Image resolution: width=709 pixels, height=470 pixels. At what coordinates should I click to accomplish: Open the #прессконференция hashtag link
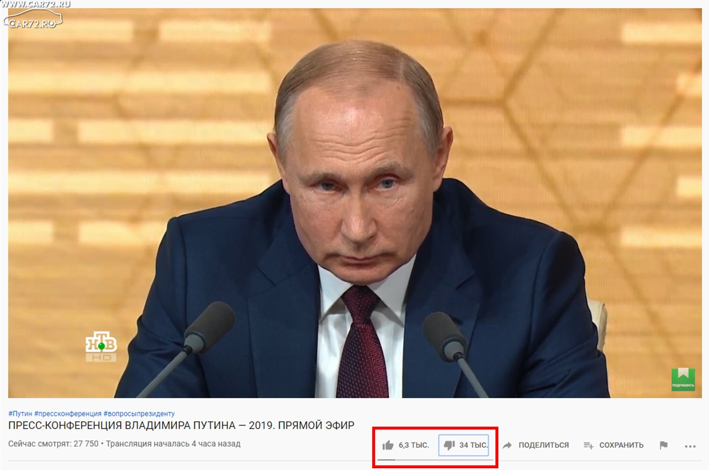click(x=68, y=414)
